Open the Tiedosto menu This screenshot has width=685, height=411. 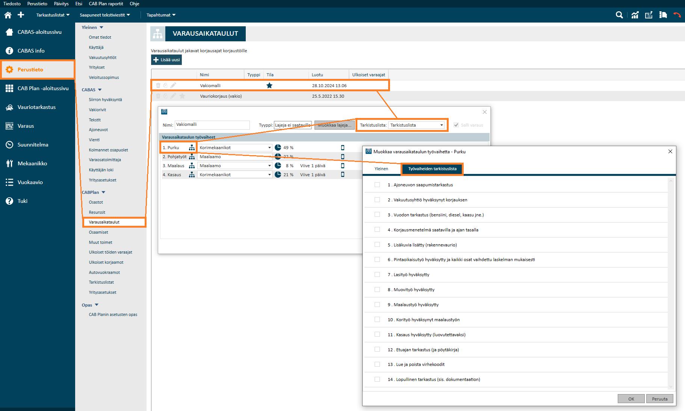(x=12, y=4)
